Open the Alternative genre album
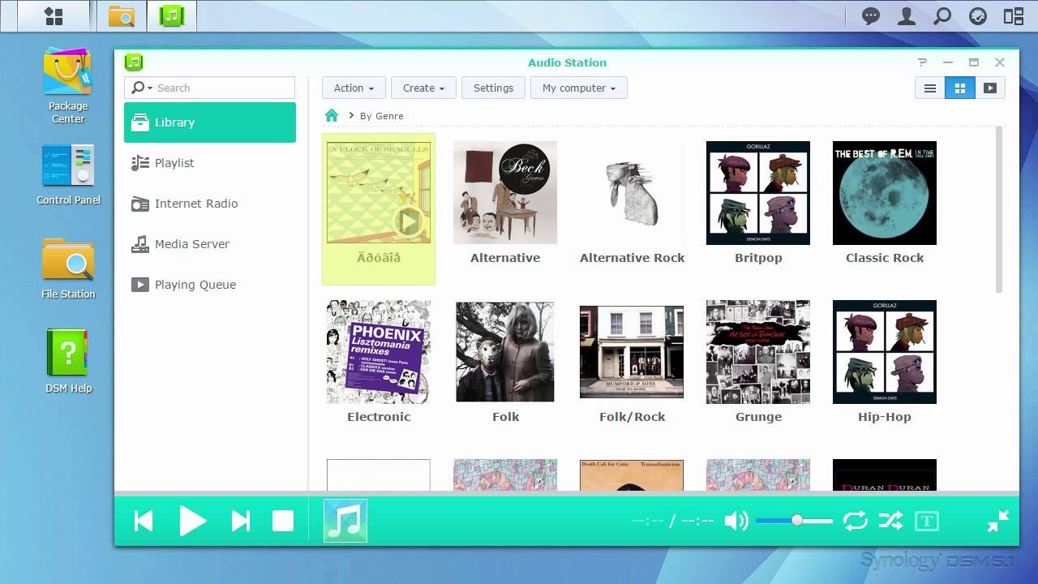The image size is (1038, 584). pos(505,193)
